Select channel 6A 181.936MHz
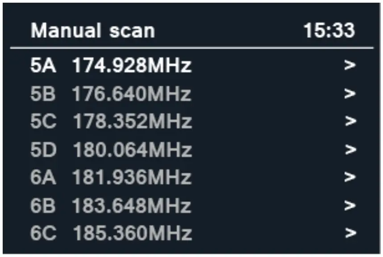The image size is (383, 257). tap(134, 177)
